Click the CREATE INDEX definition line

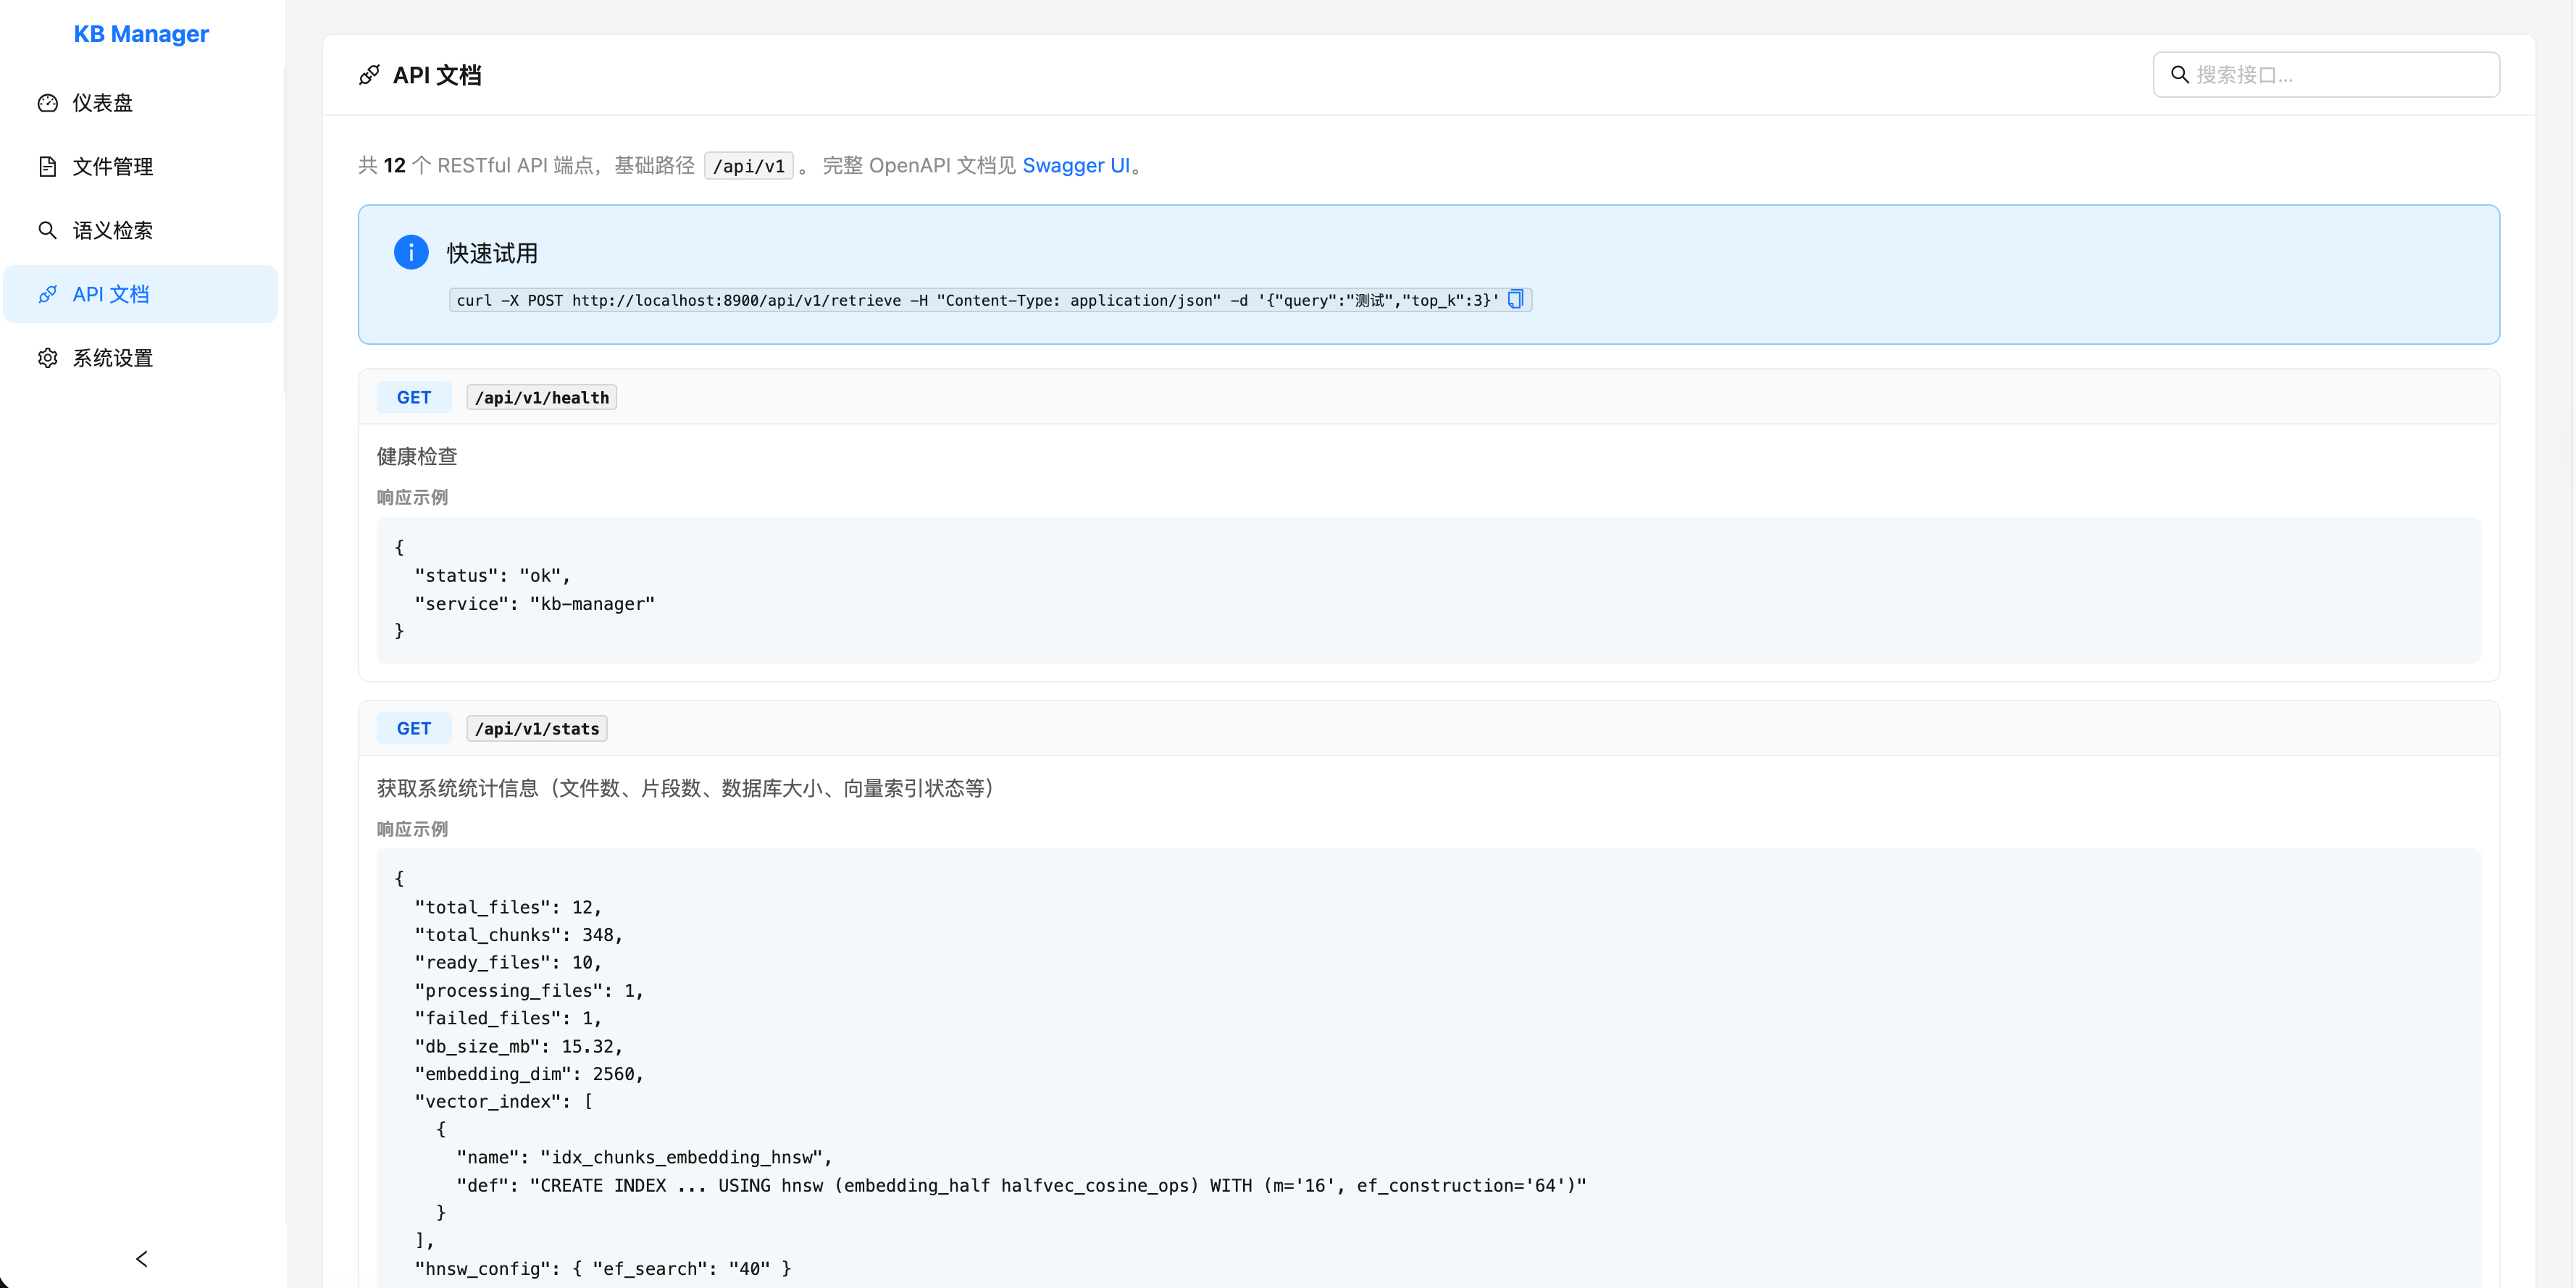click(1022, 1186)
